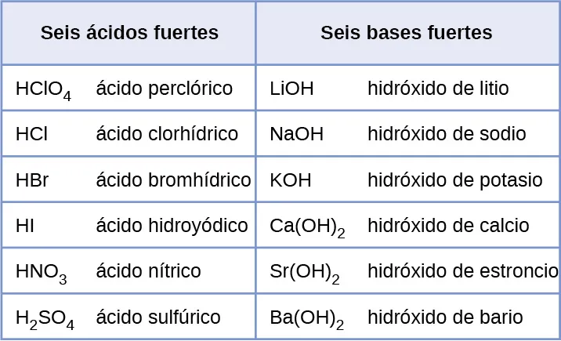Select the HBr formula
Image resolution: width=561 pixels, height=341 pixels.
pyautogui.click(x=32, y=180)
